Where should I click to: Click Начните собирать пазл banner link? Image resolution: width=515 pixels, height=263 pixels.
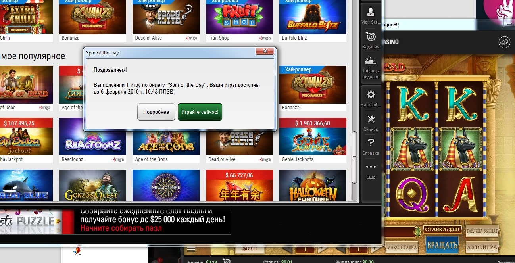pyautogui.click(x=121, y=228)
